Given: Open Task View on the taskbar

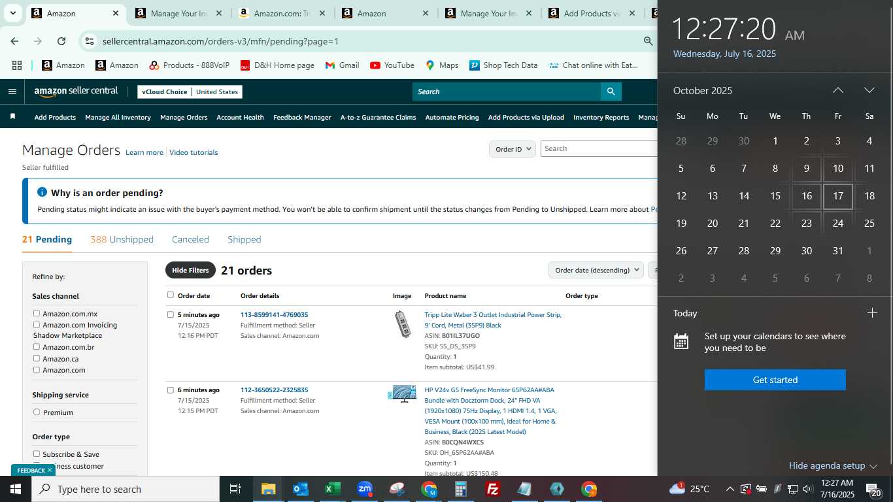Looking at the screenshot, I should point(235,489).
